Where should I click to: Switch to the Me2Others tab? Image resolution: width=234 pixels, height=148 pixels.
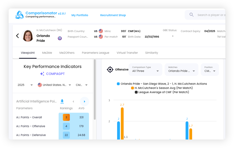point(67,53)
